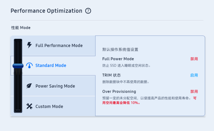The image size is (214, 131).
Task: Click the wrench and screwdriver Custom icon
Action: [x=29, y=106]
